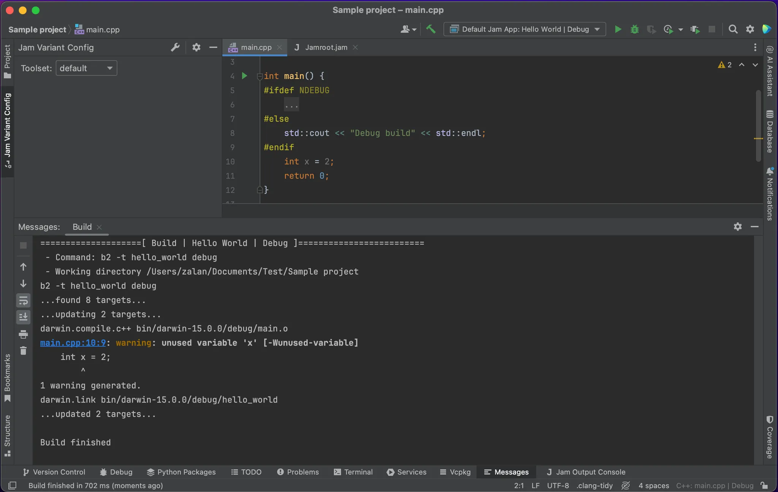Open Search Everywhere magnifier
The image size is (778, 492).
(733, 29)
